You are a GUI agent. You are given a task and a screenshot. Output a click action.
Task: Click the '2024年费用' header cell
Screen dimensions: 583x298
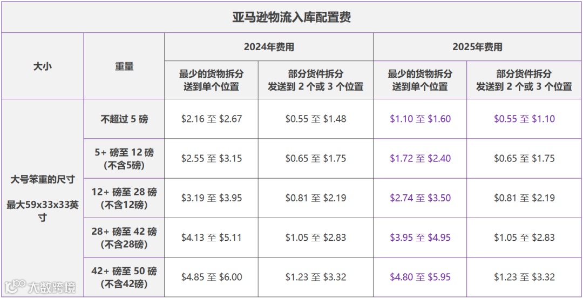pyautogui.click(x=269, y=47)
